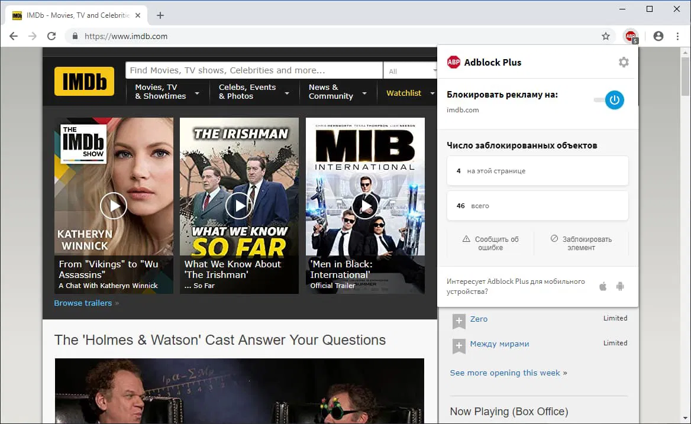Click 'Заблокировать элемент' in the Adblock popup
691x424 pixels.
pos(582,243)
